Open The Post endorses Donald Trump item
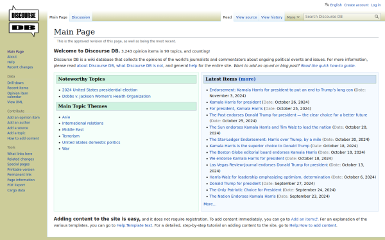Screen dimensions: 385x240 [288, 115]
